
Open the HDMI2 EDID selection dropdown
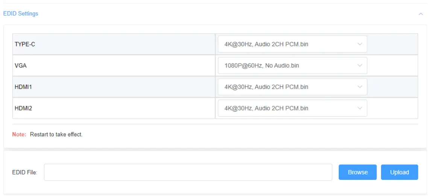tap(286, 108)
